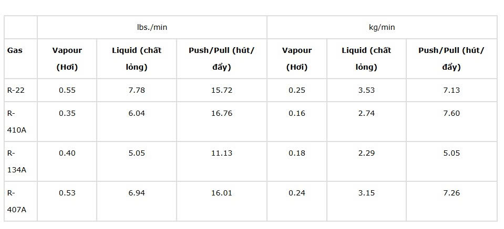This screenshot has width=504, height=229.
Task: Click the Vapour (Hơi) header under lbs./min
Action: click(x=67, y=59)
